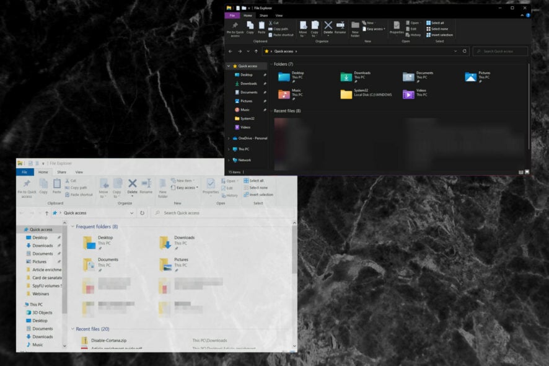Collapse the Frequent folders section
The image size is (549, 366).
coord(74,227)
